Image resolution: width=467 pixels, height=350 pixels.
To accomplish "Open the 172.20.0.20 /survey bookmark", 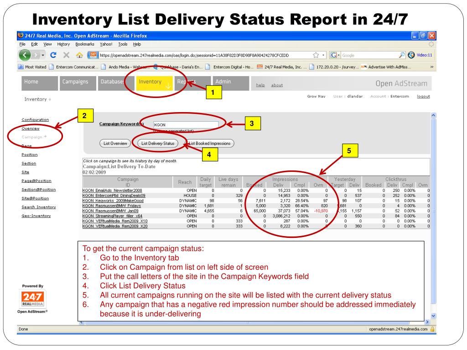I will 334,67.
